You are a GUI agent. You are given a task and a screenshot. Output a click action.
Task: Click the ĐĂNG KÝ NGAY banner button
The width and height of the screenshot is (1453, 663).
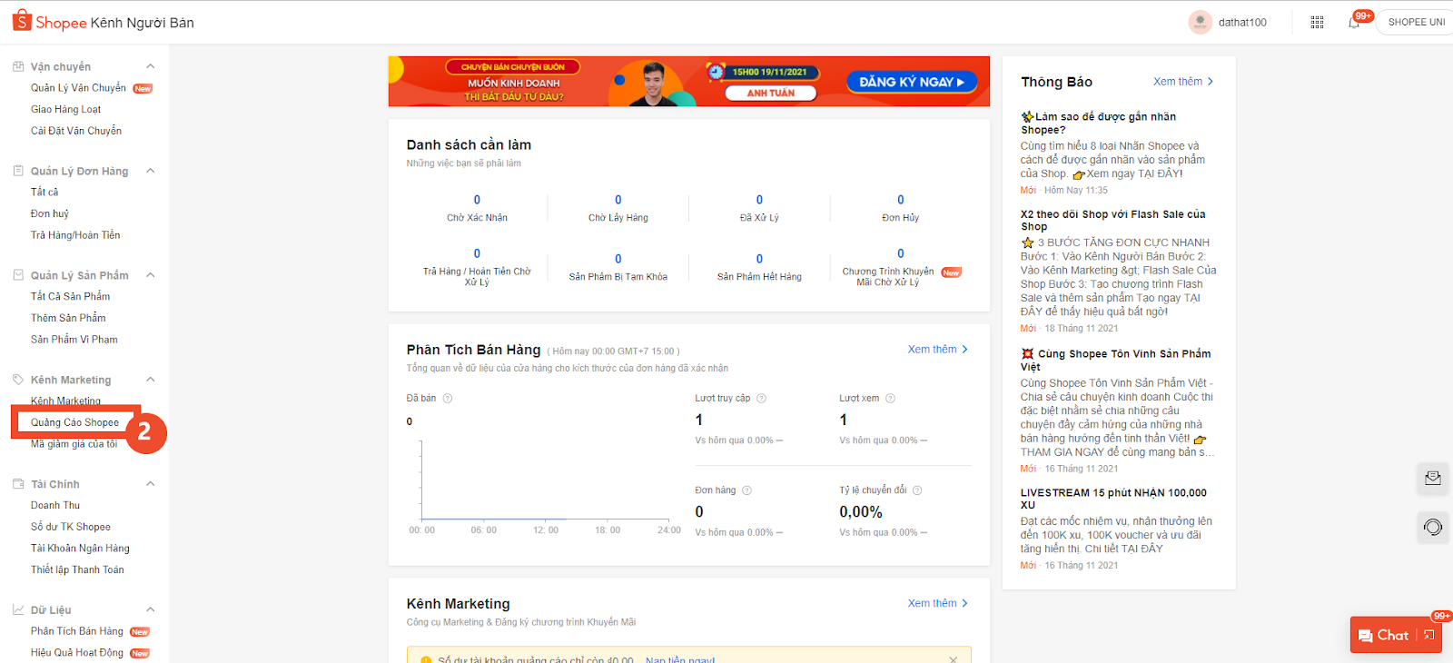coord(911,82)
